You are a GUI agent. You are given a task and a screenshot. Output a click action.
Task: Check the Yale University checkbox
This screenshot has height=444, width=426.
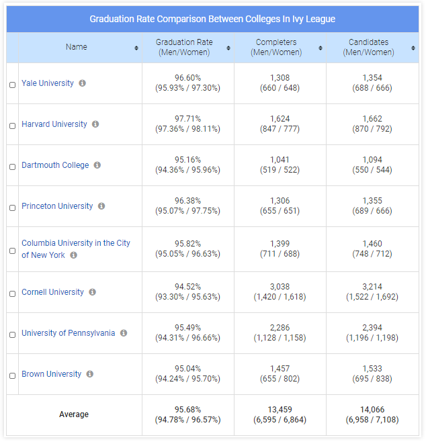(x=12, y=85)
